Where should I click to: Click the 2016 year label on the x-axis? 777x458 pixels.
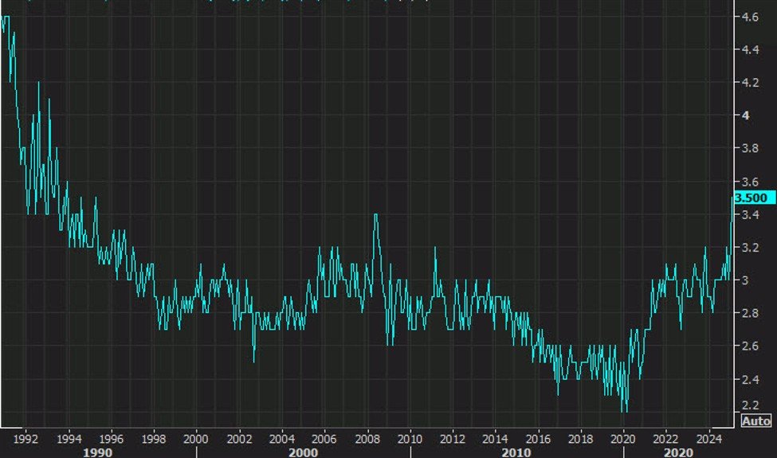[537, 438]
